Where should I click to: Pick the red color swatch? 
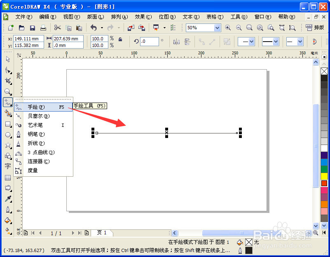pyautogui.click(x=325, y=183)
